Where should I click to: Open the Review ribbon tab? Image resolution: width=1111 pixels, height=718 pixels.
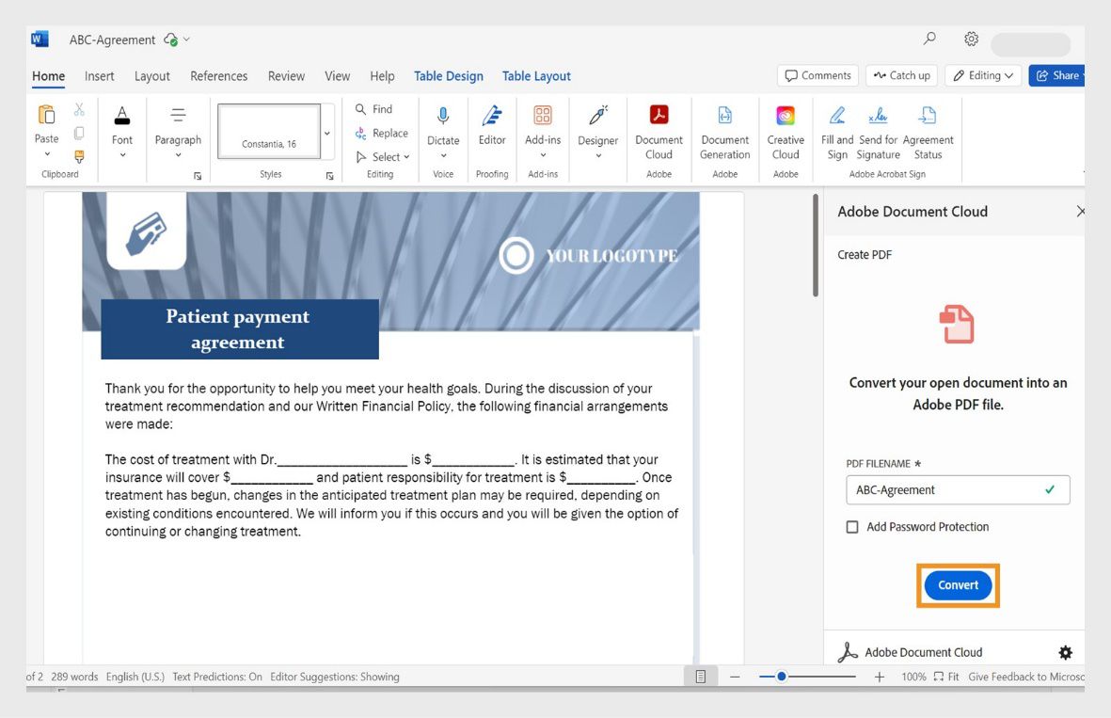[x=286, y=75]
